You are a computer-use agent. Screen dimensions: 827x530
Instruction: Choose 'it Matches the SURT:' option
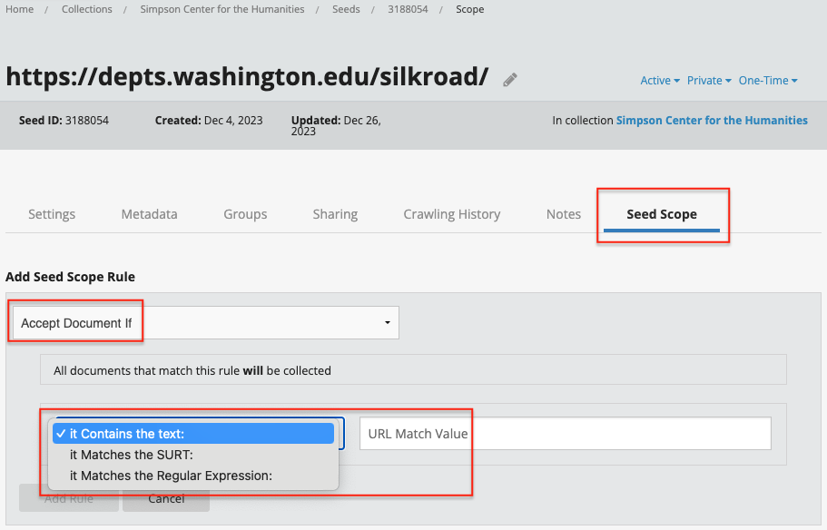pos(193,455)
